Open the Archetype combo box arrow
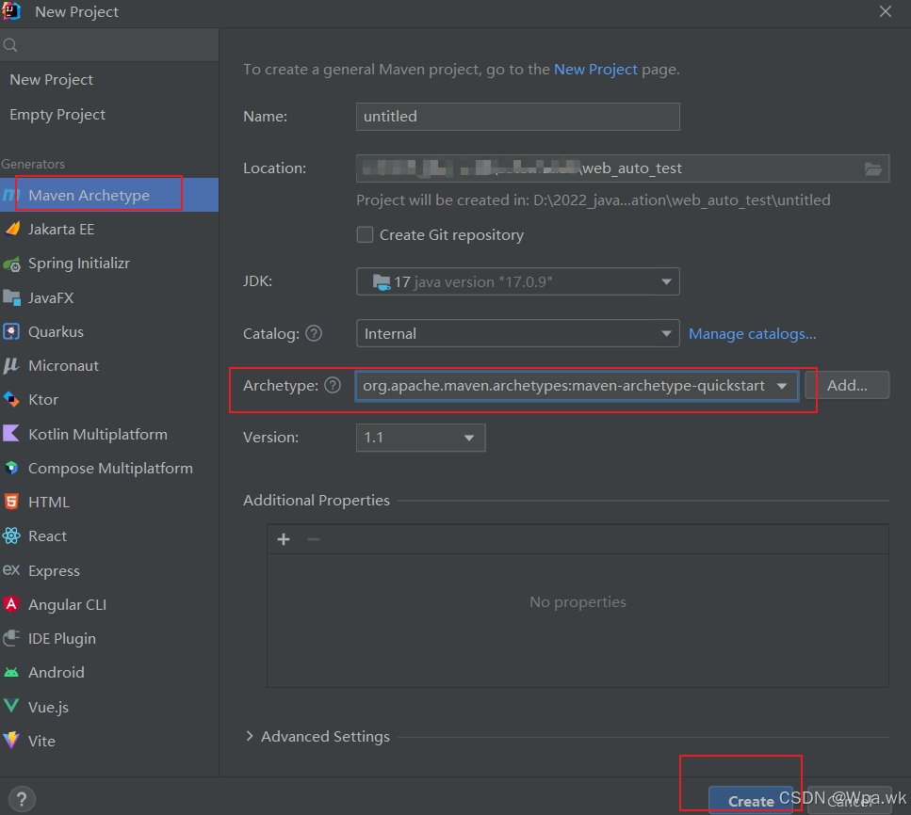Screen dimensions: 911x815 pos(782,386)
